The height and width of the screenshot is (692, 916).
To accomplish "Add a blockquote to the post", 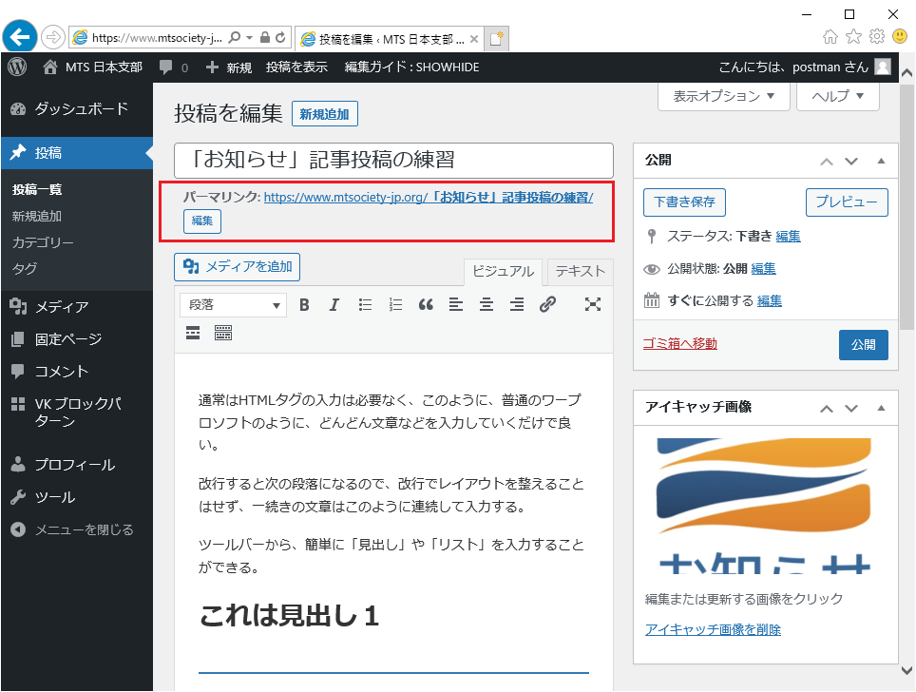I will tap(426, 305).
